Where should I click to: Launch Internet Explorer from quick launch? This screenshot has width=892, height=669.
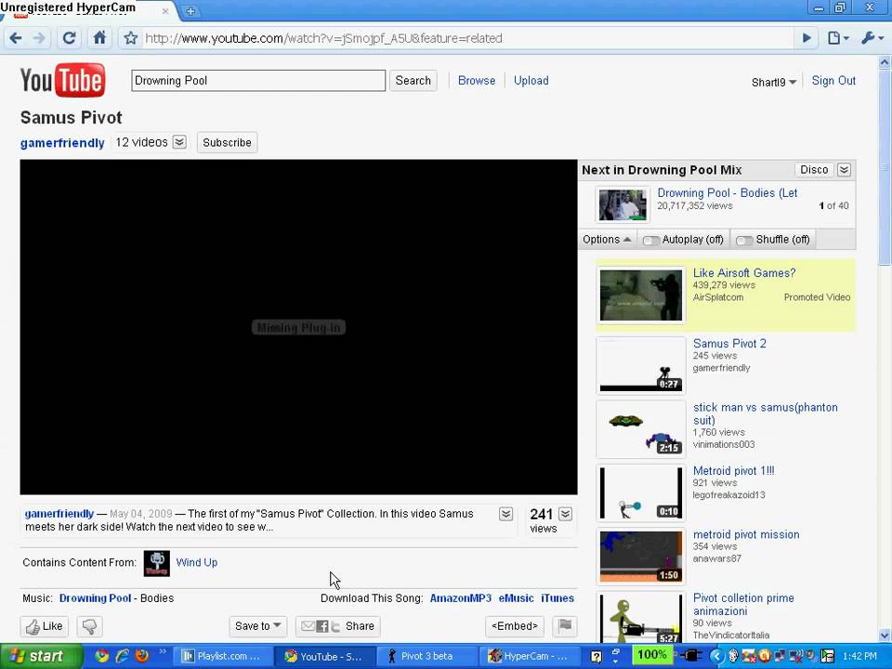pos(122,656)
